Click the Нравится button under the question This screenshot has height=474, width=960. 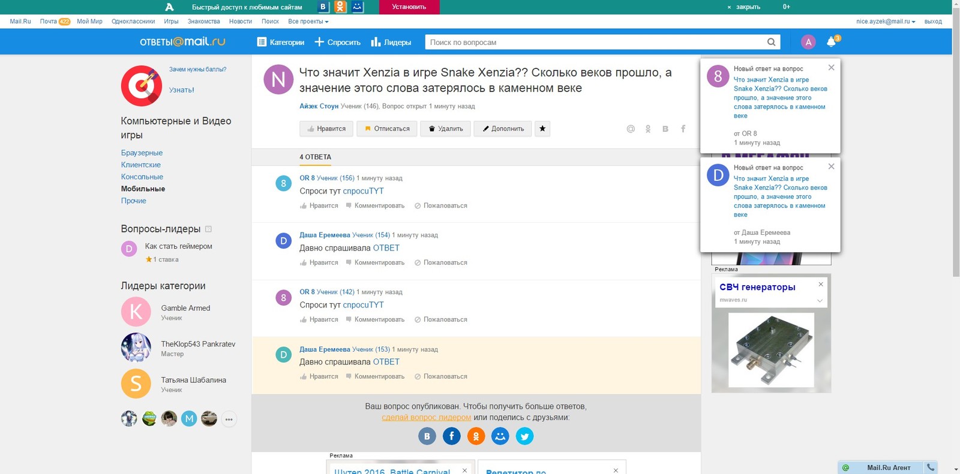[x=326, y=129]
